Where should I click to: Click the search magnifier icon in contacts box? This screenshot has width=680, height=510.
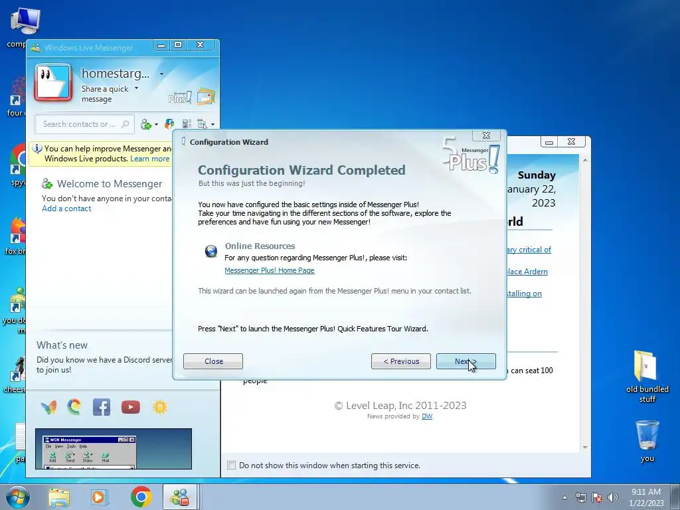pos(126,124)
